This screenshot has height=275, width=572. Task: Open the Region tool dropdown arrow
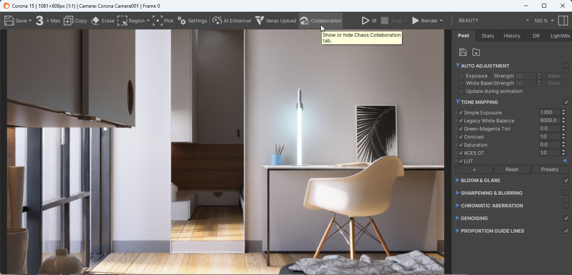(148, 21)
